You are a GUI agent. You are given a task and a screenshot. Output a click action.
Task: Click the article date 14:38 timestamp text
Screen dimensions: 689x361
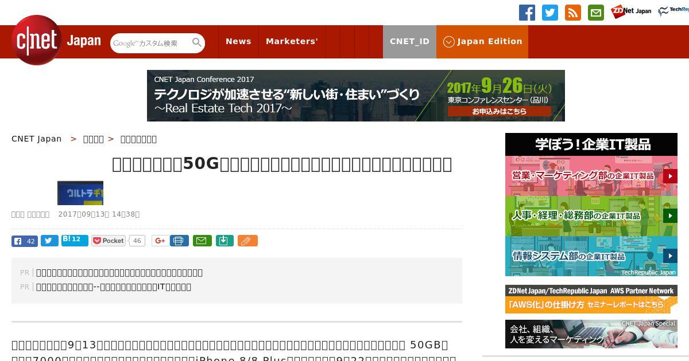99,214
